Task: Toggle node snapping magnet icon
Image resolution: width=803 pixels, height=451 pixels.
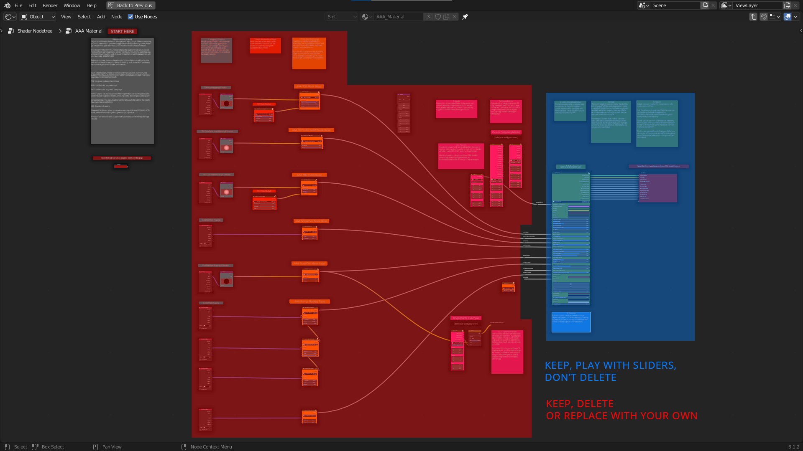Action: [x=763, y=17]
